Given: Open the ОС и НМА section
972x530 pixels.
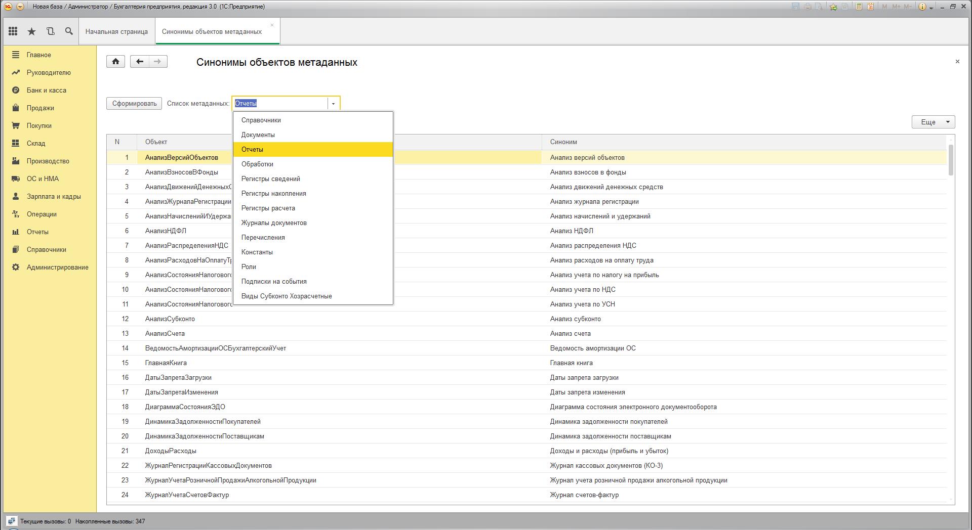Looking at the screenshot, I should tap(50, 179).
